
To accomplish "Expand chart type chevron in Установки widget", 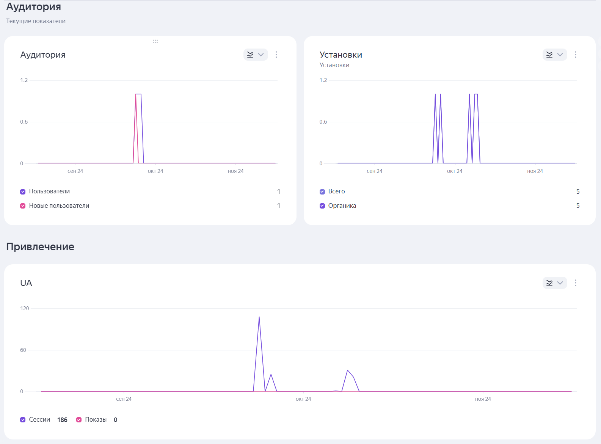I will (x=560, y=55).
